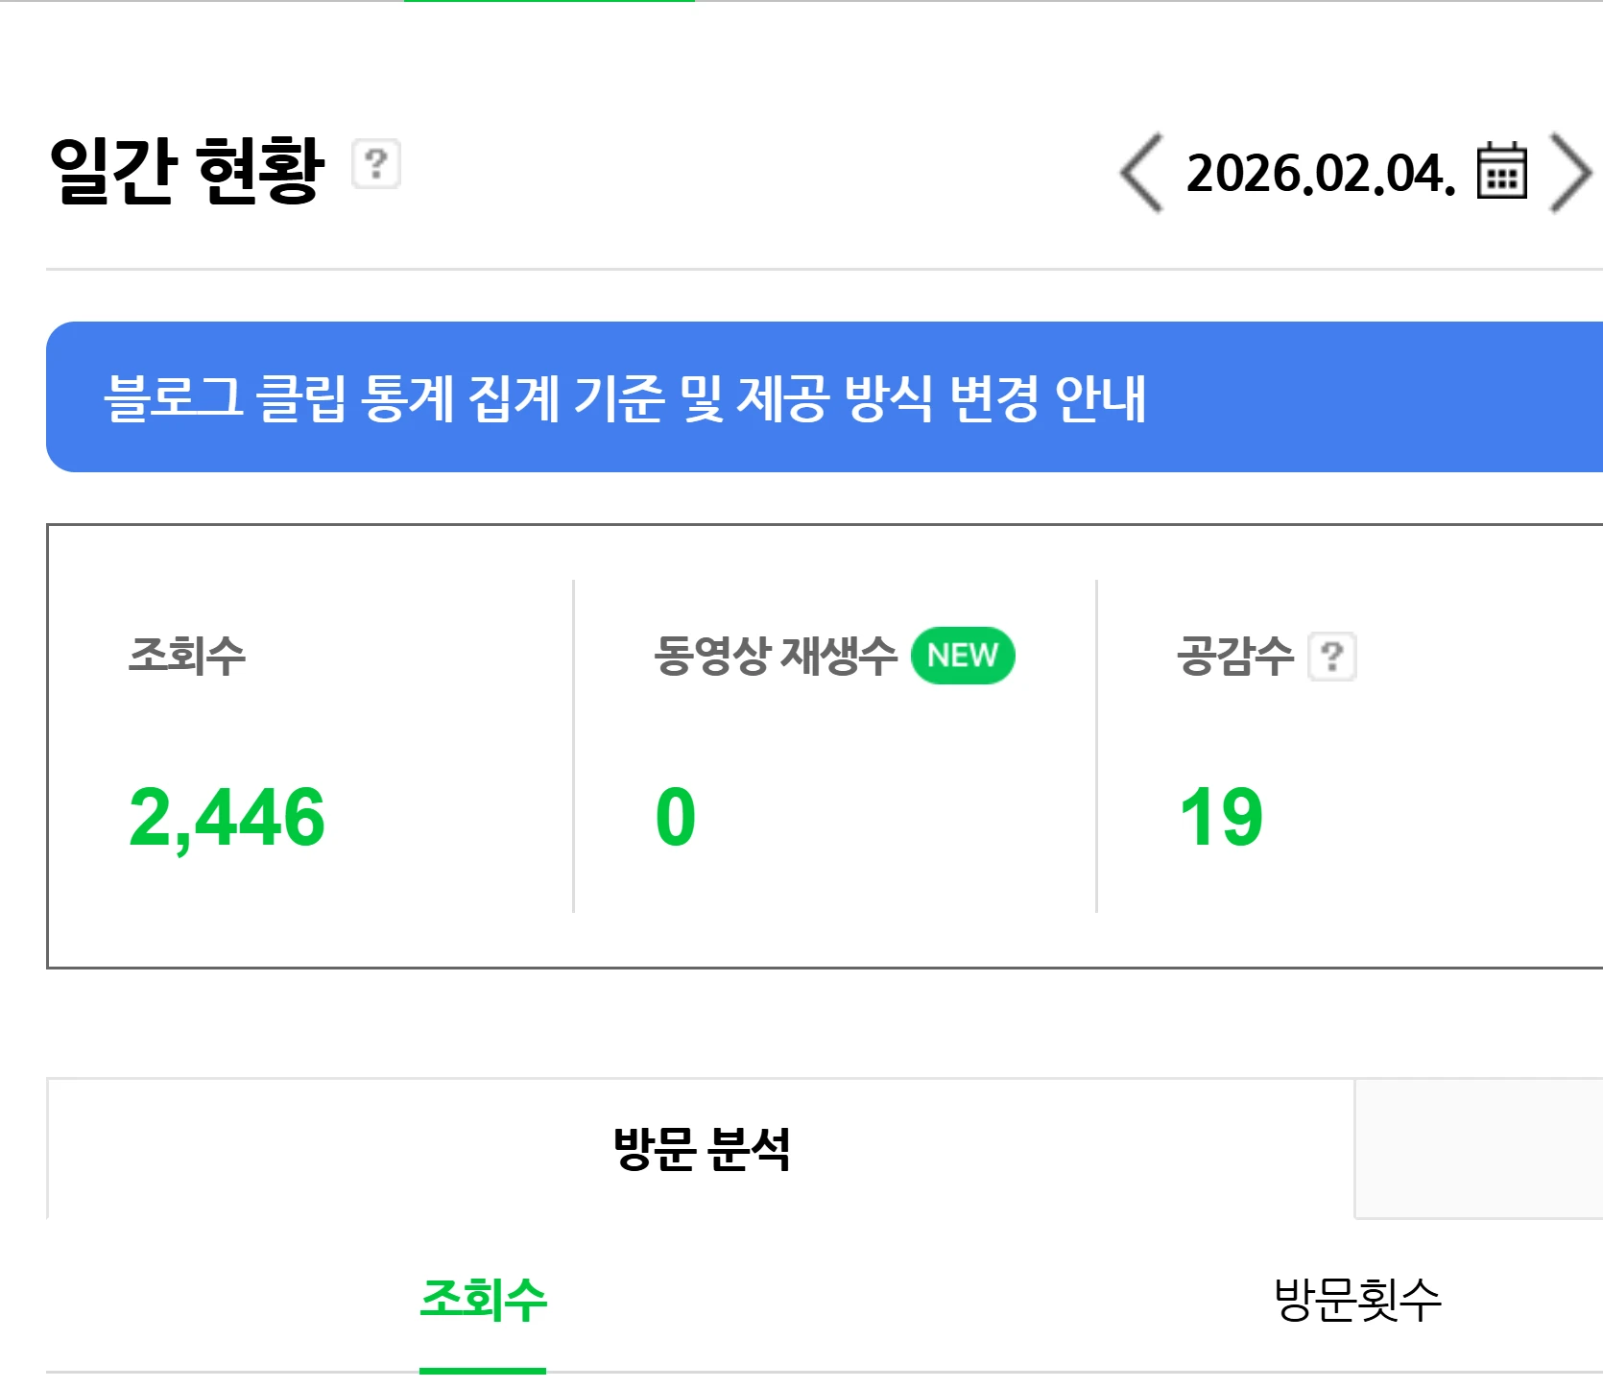Toggle view to 방문횟수 statistics
1603x1388 pixels.
pyautogui.click(x=1360, y=1298)
